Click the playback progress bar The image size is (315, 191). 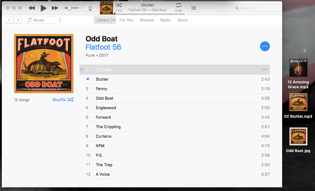point(149,14)
